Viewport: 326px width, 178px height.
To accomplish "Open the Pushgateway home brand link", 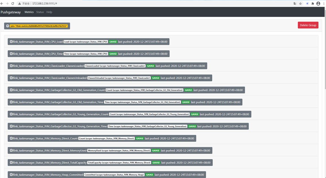I will click(11, 12).
